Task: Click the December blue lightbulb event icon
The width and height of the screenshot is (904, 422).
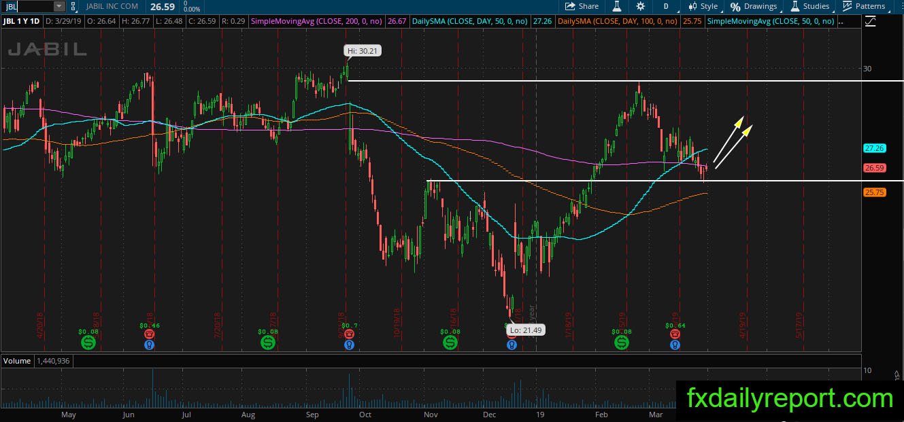Action: coord(512,345)
